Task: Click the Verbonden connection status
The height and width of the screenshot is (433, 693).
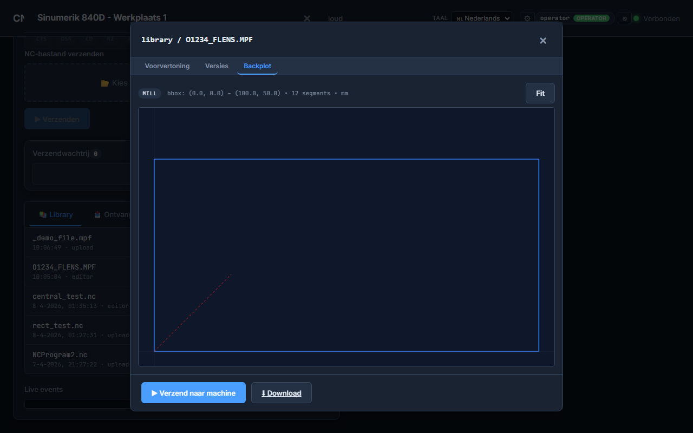Action: pyautogui.click(x=657, y=18)
